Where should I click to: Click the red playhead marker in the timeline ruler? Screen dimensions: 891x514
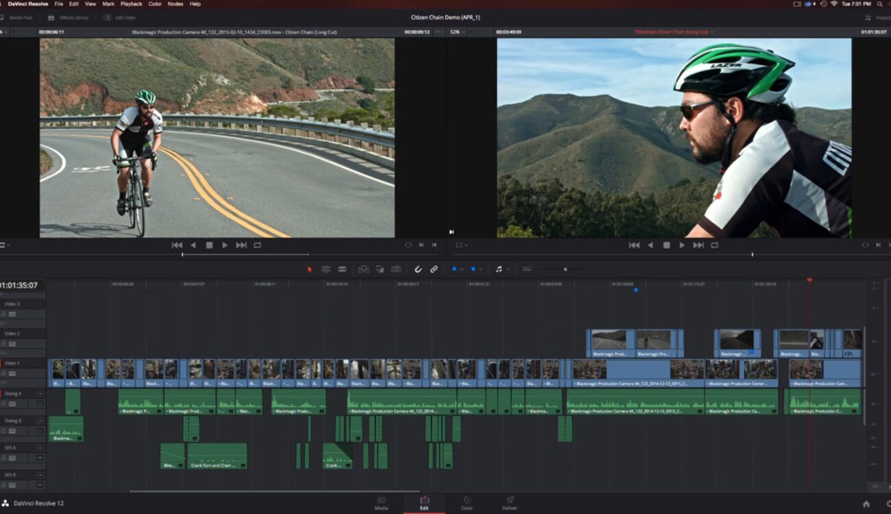coord(810,280)
